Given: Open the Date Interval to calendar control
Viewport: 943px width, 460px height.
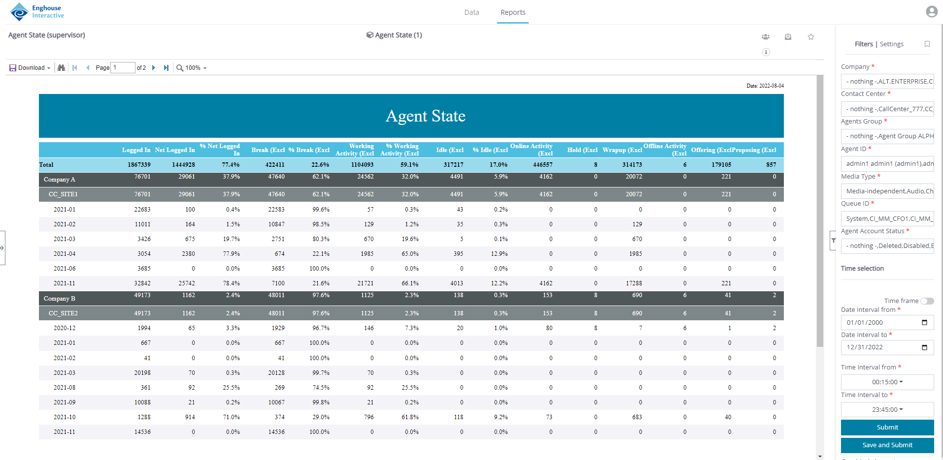Looking at the screenshot, I should point(925,347).
